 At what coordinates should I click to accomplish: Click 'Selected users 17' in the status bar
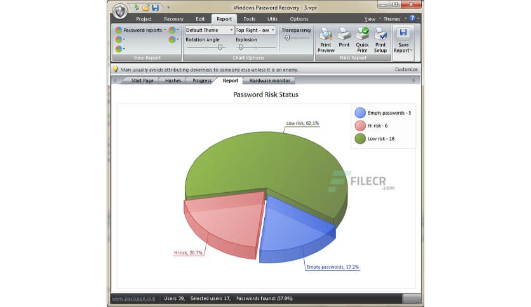pos(210,299)
